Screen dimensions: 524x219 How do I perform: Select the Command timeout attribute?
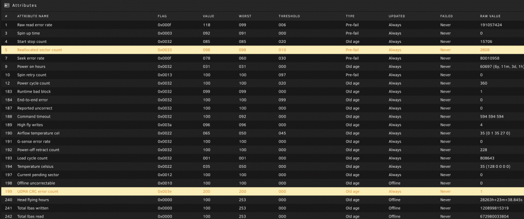34,117
